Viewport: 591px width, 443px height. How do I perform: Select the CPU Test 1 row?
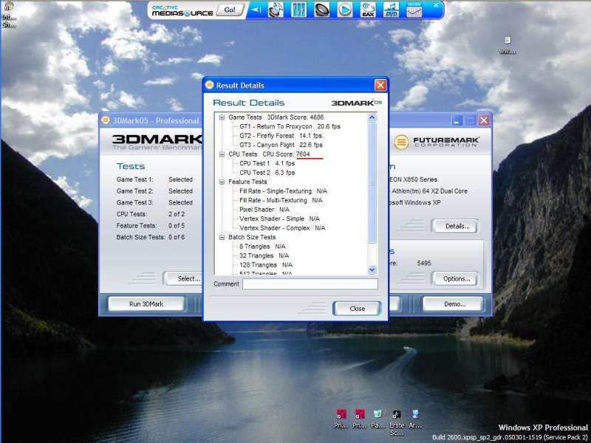pos(267,163)
